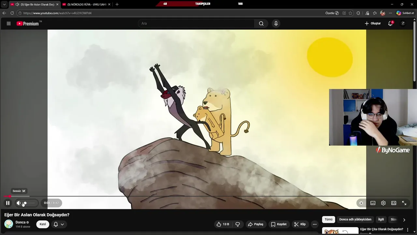Open options for Eğer Bir Çita video
417x235 pixels.
(x=408, y=230)
